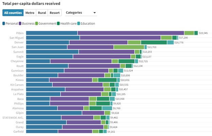Click the $19,545 total value label
The height and width of the screenshot is (136, 212).
tap(203, 33)
